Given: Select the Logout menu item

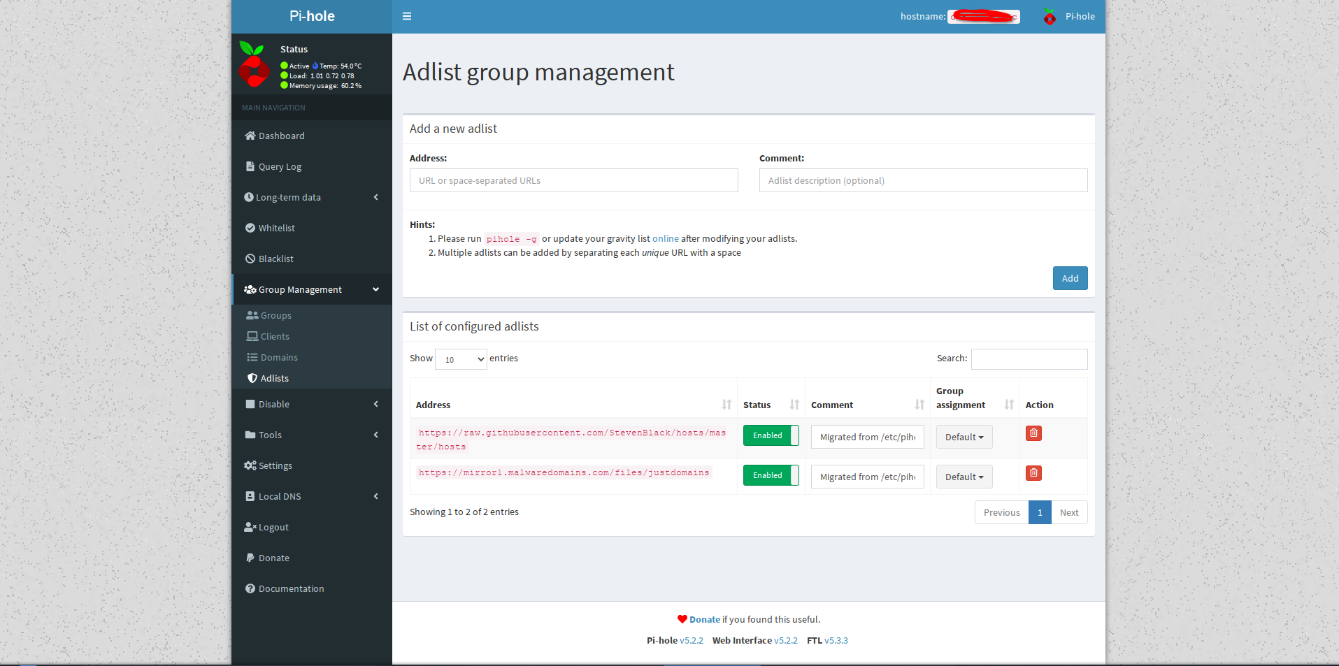Looking at the screenshot, I should click(x=312, y=527).
